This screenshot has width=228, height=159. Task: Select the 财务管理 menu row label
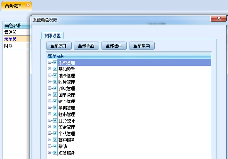click(x=67, y=101)
